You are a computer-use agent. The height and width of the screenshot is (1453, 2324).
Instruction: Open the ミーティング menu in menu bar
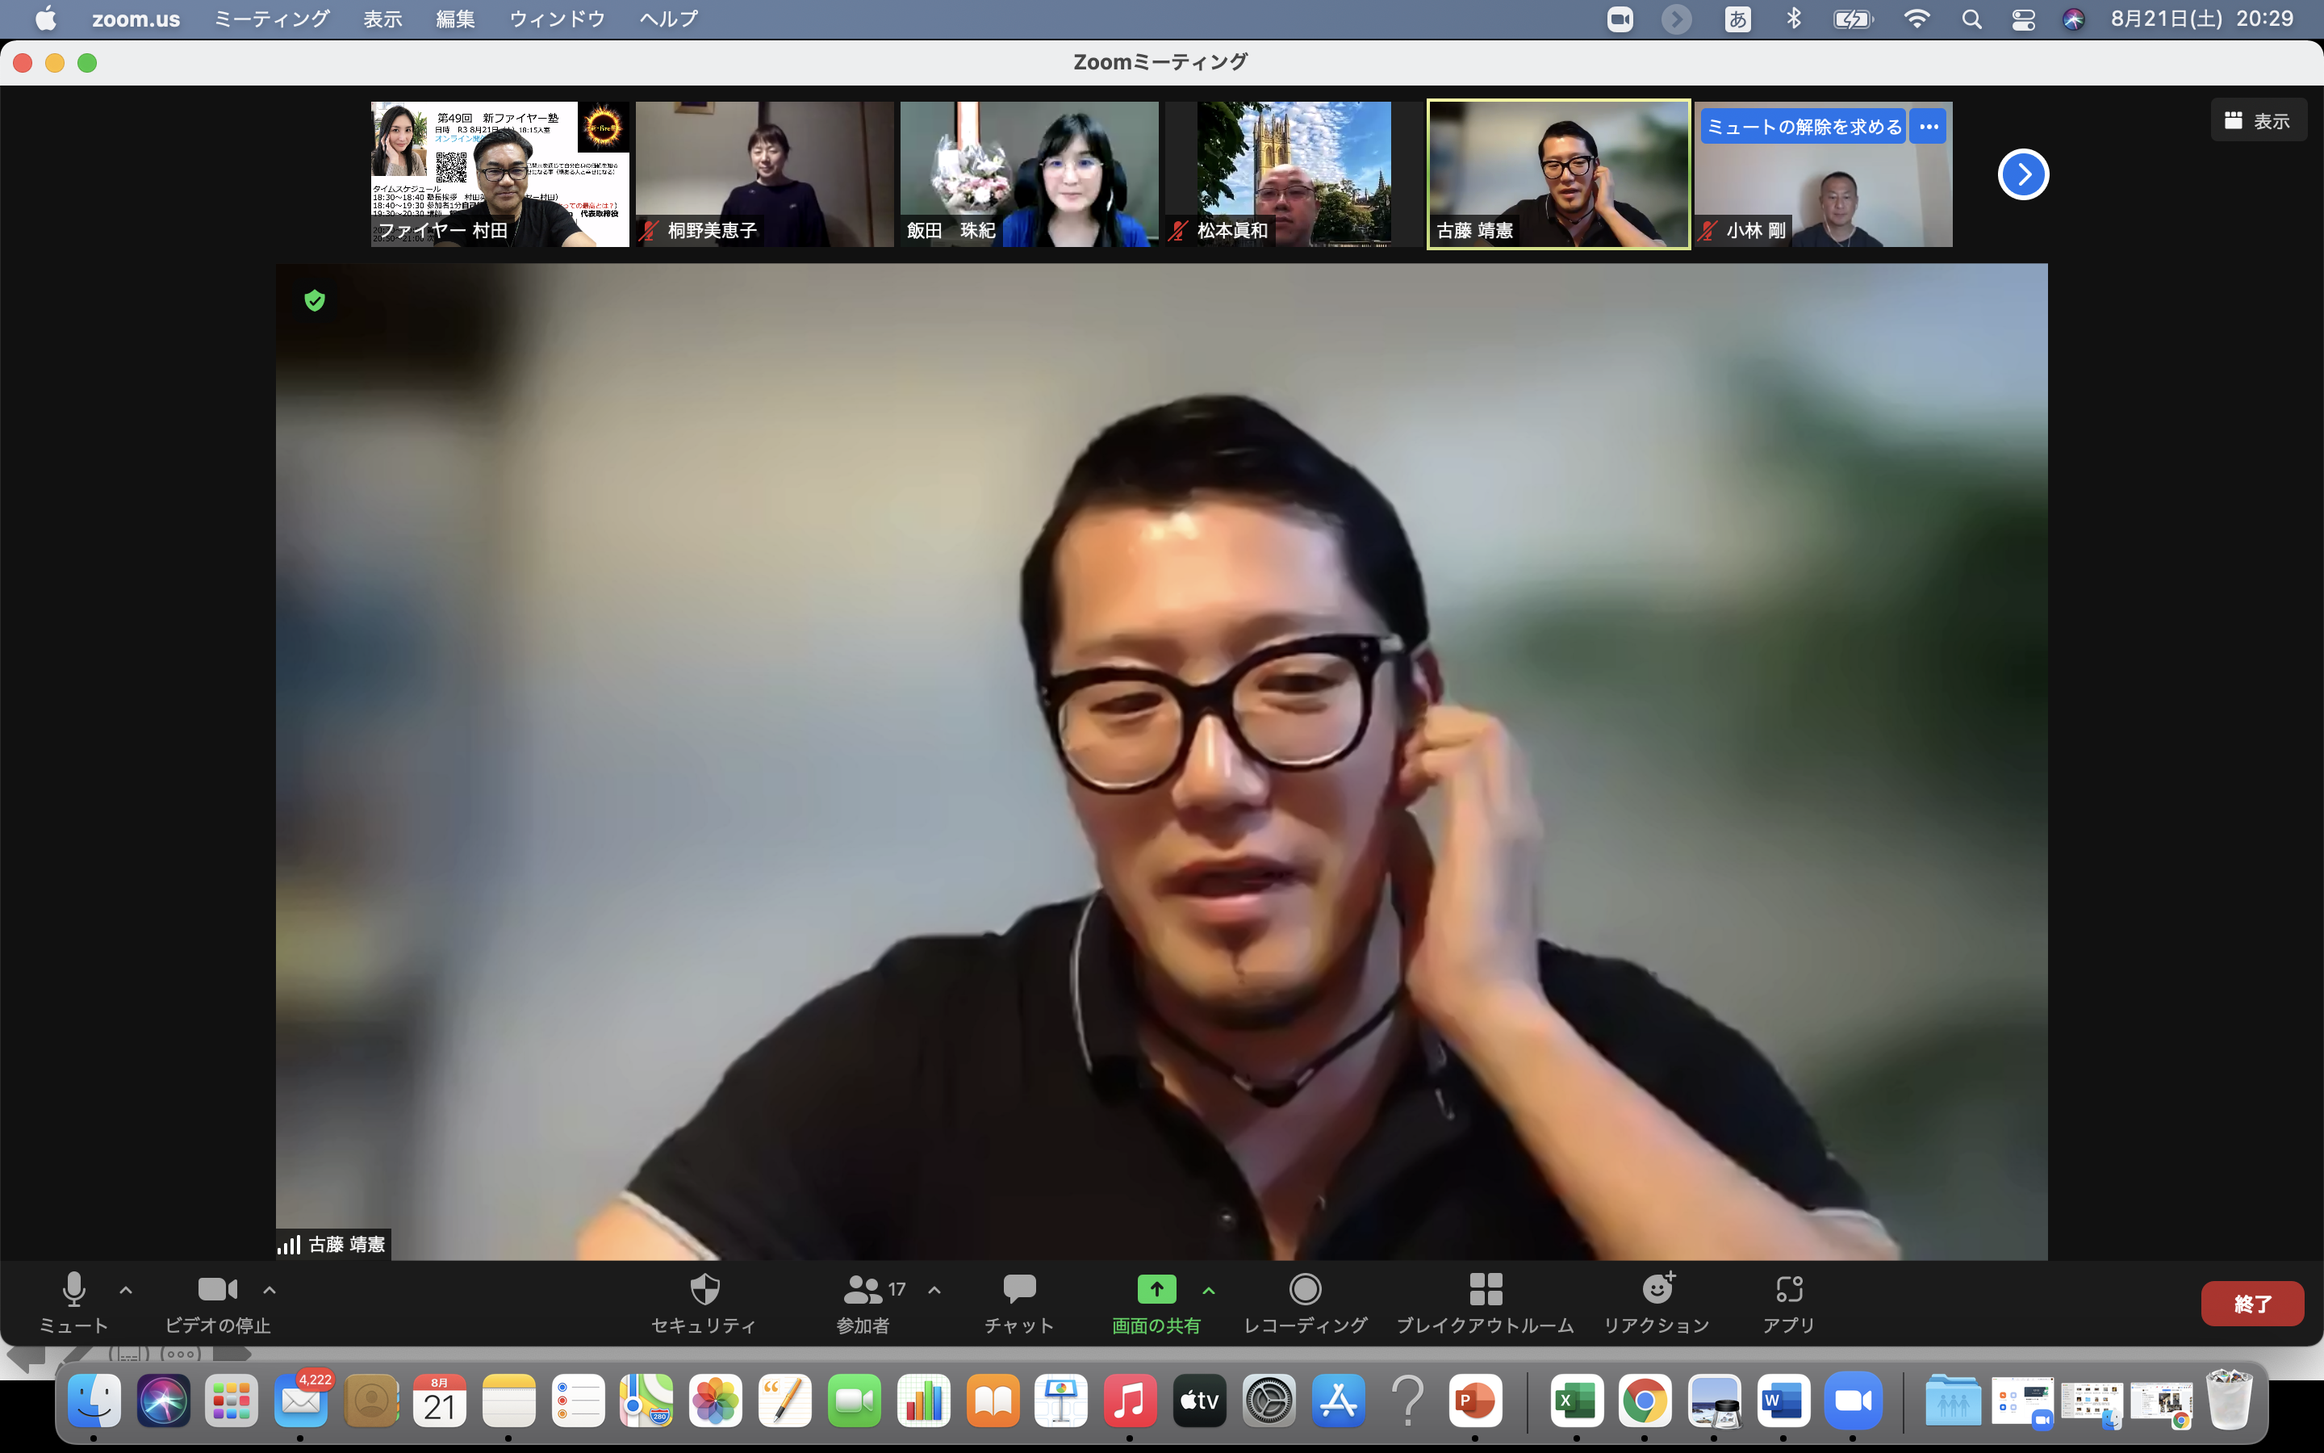coord(271,19)
